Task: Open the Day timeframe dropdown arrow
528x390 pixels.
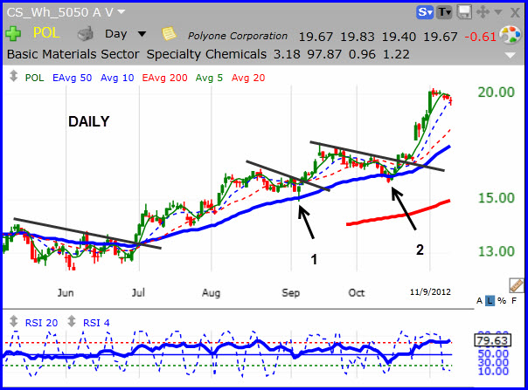Action: [142, 34]
